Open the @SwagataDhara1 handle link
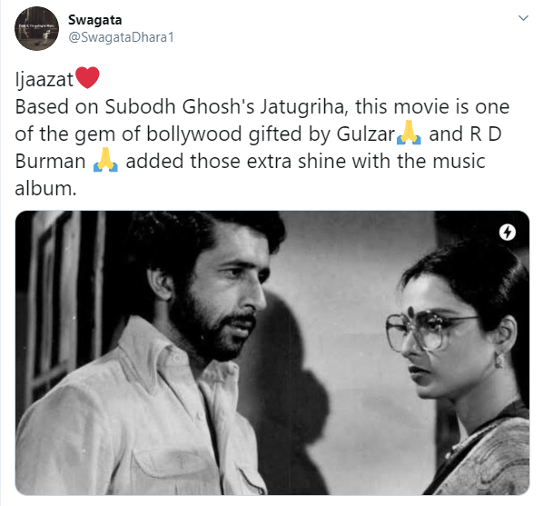 [121, 37]
